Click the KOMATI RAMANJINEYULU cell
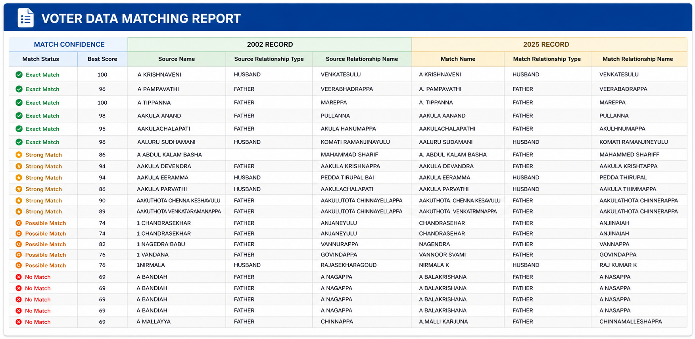 (x=639, y=142)
